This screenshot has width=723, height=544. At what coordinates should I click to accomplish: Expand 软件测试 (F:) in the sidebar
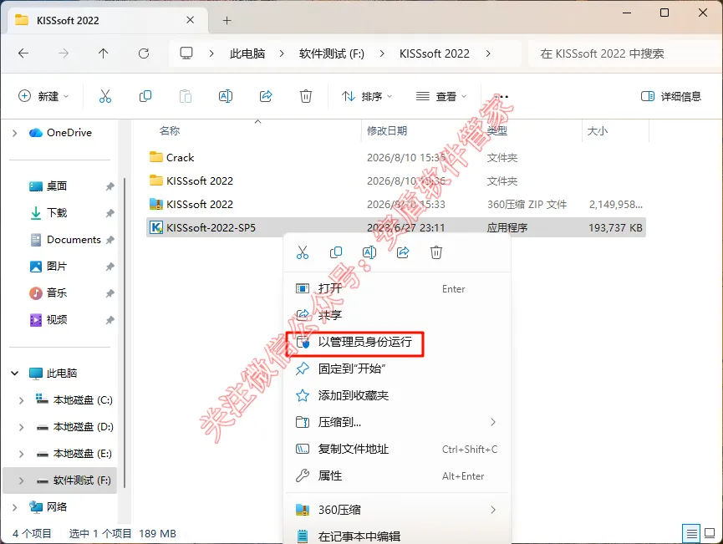tap(21, 480)
